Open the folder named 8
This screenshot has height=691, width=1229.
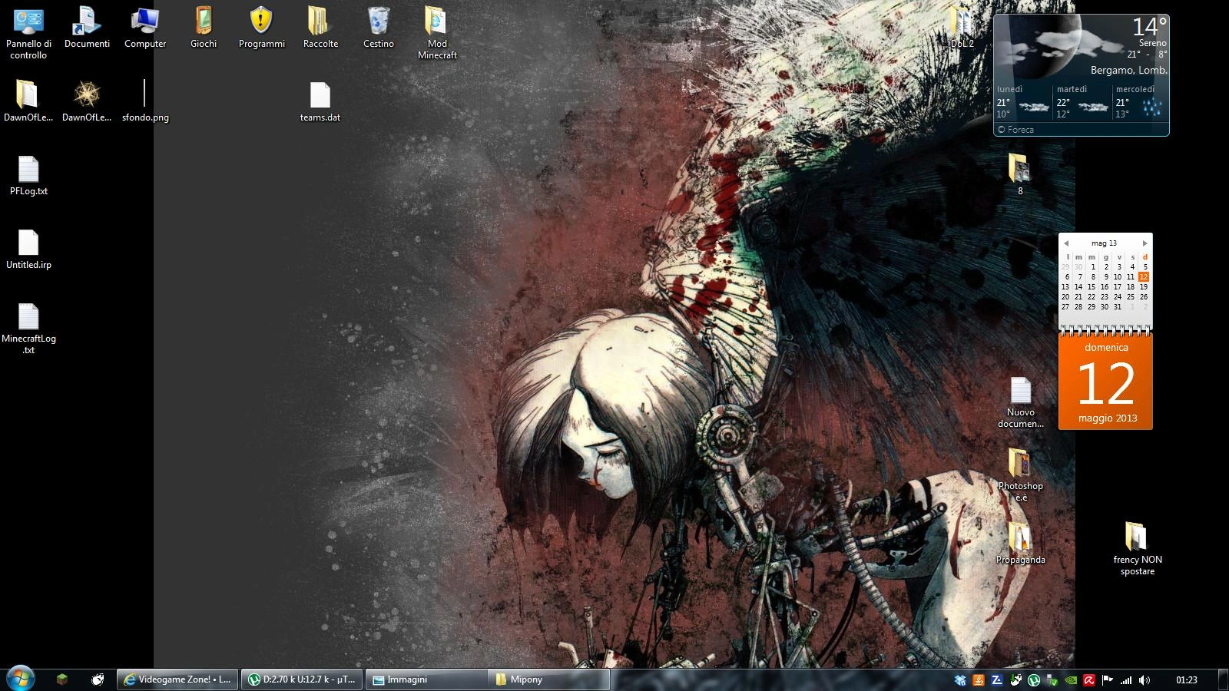point(1019,174)
